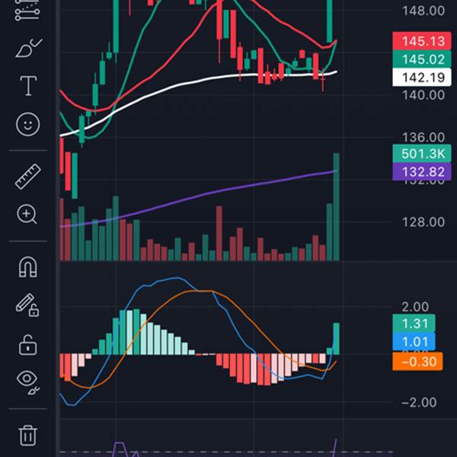Toggle lock all drawings
Image resolution: width=457 pixels, height=457 pixels.
(x=27, y=345)
